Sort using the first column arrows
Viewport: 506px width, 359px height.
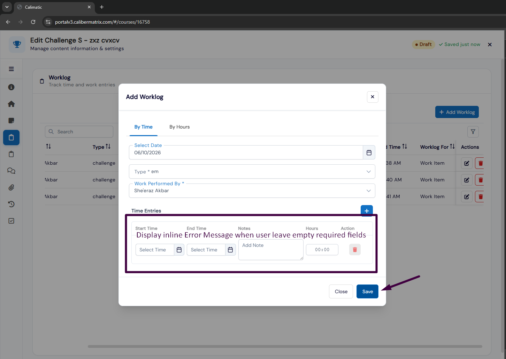[48, 147]
